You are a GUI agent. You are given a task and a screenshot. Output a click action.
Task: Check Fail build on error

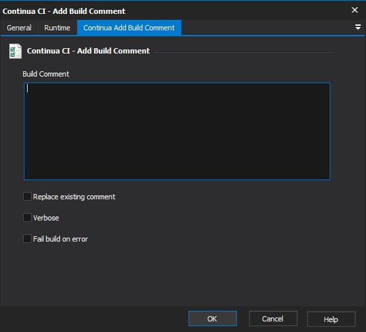27,239
